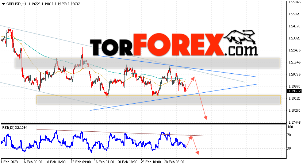This screenshot has width=303, height=166.
Task: Select time axis label 20 Feb 18:00
Action: [x=127, y=162]
